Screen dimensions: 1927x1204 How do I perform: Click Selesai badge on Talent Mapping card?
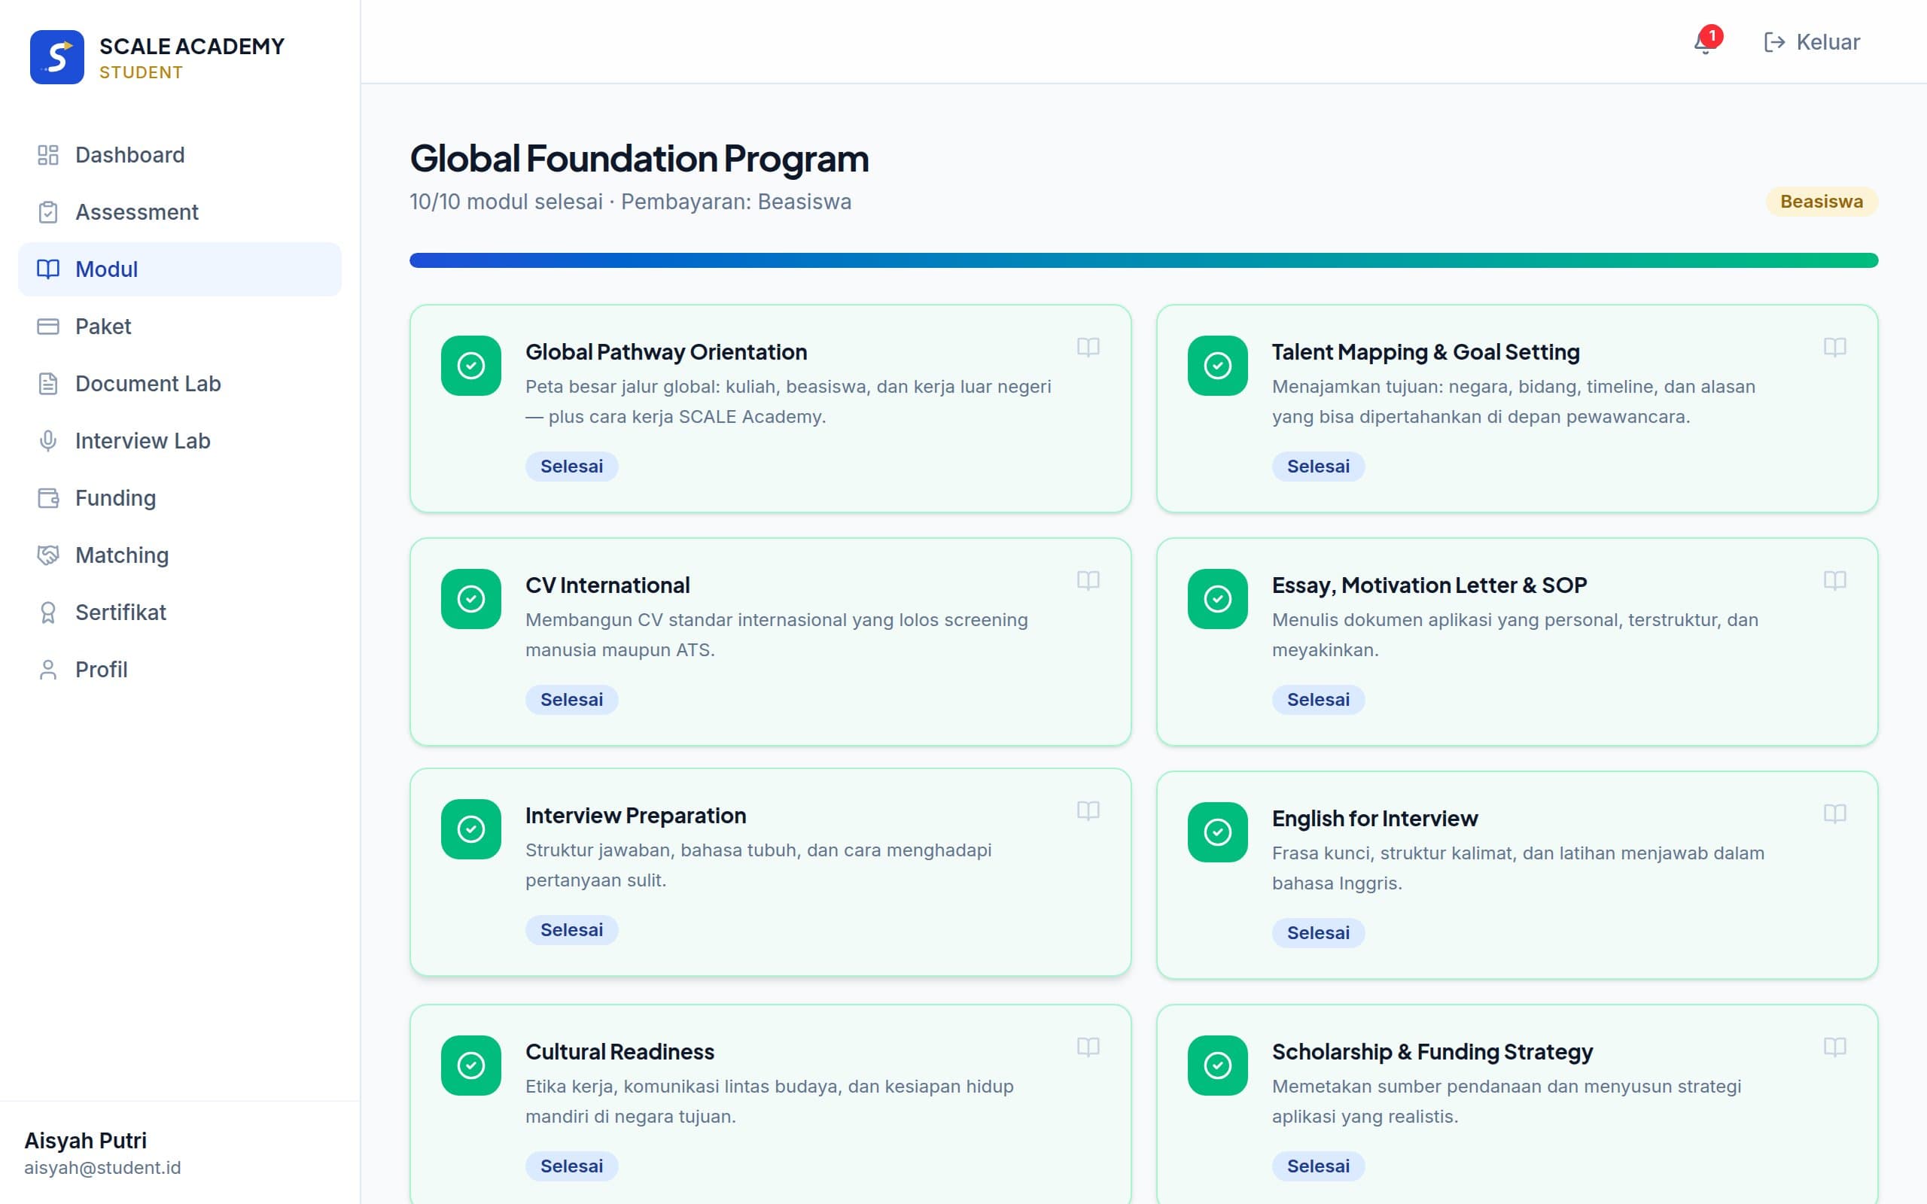1318,467
